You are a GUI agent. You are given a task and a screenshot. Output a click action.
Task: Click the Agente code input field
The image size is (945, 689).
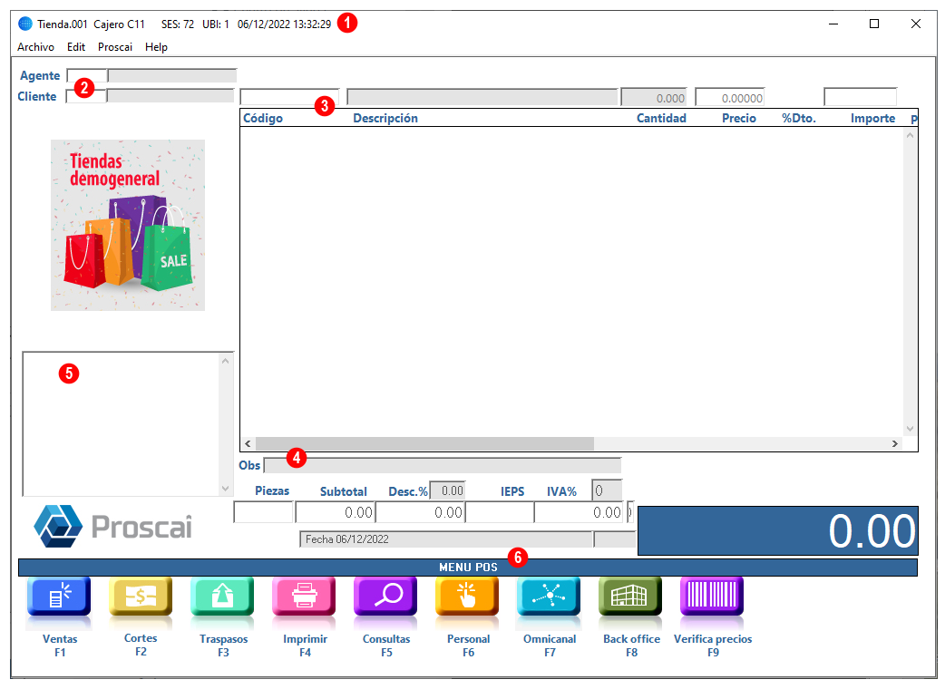tap(87, 75)
